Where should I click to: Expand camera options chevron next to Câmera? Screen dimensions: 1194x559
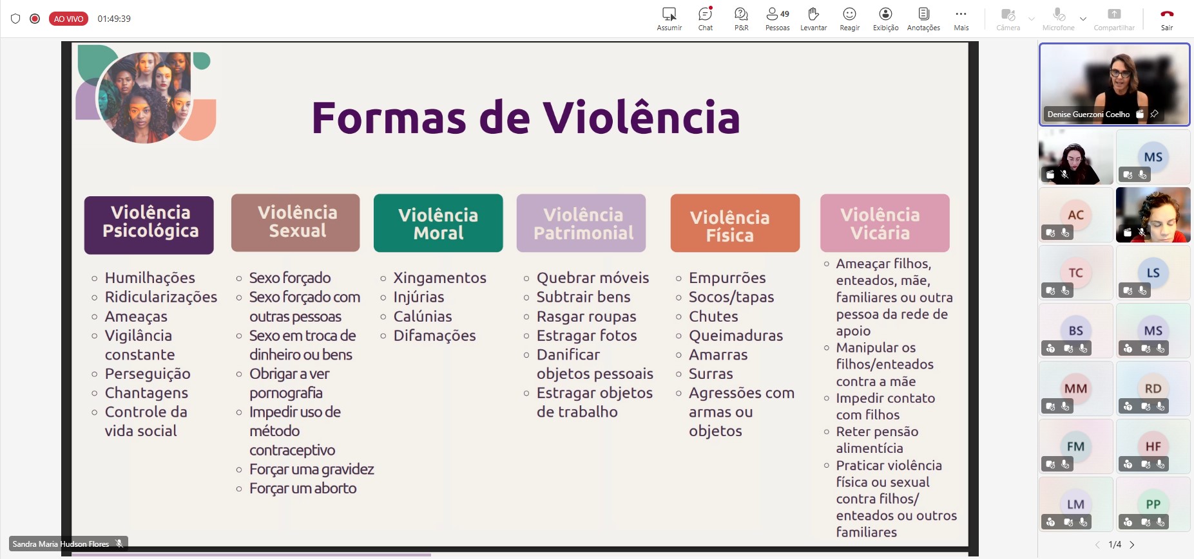(x=1032, y=19)
